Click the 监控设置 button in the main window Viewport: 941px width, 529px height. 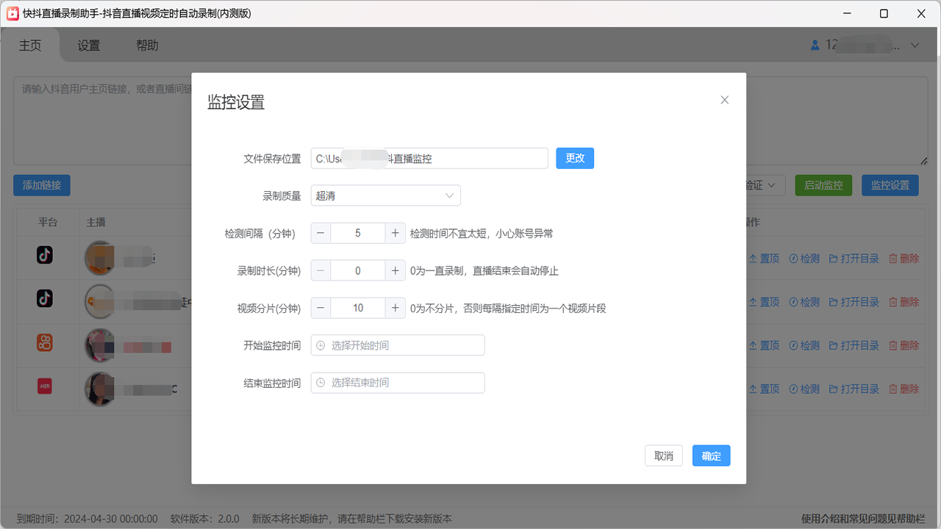890,185
